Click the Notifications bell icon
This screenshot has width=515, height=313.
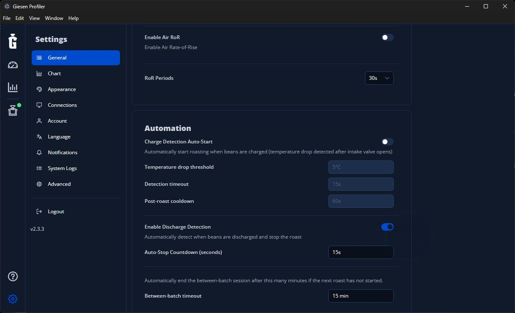[x=39, y=153]
